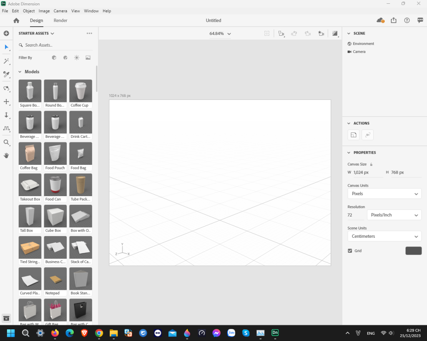The height and width of the screenshot is (341, 427).
Task: Open the Scene Units Centimeters dropdown
Action: 384,236
